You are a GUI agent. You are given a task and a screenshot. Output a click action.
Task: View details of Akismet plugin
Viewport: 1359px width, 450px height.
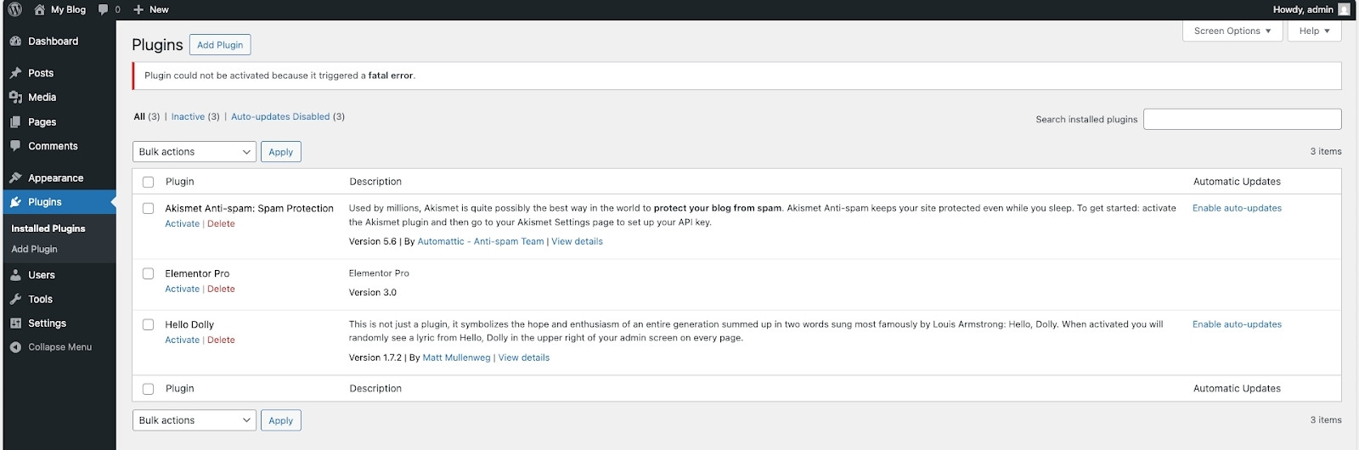(577, 241)
